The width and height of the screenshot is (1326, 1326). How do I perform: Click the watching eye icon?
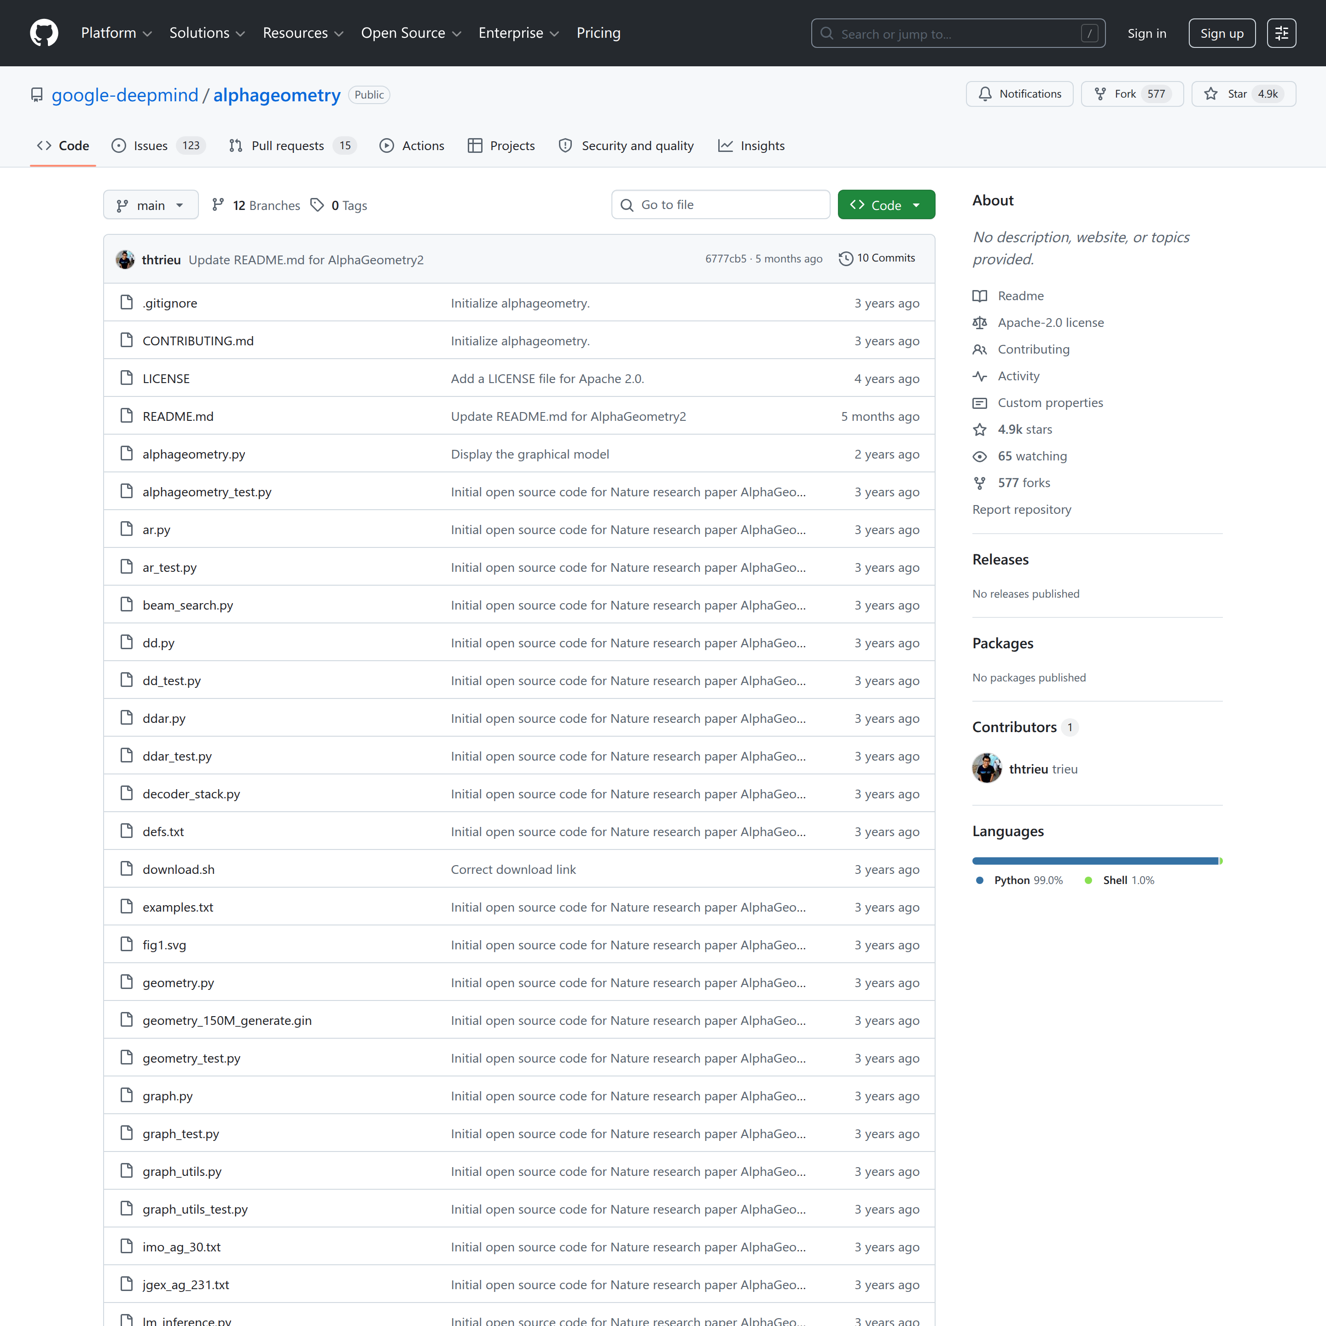pyautogui.click(x=979, y=456)
